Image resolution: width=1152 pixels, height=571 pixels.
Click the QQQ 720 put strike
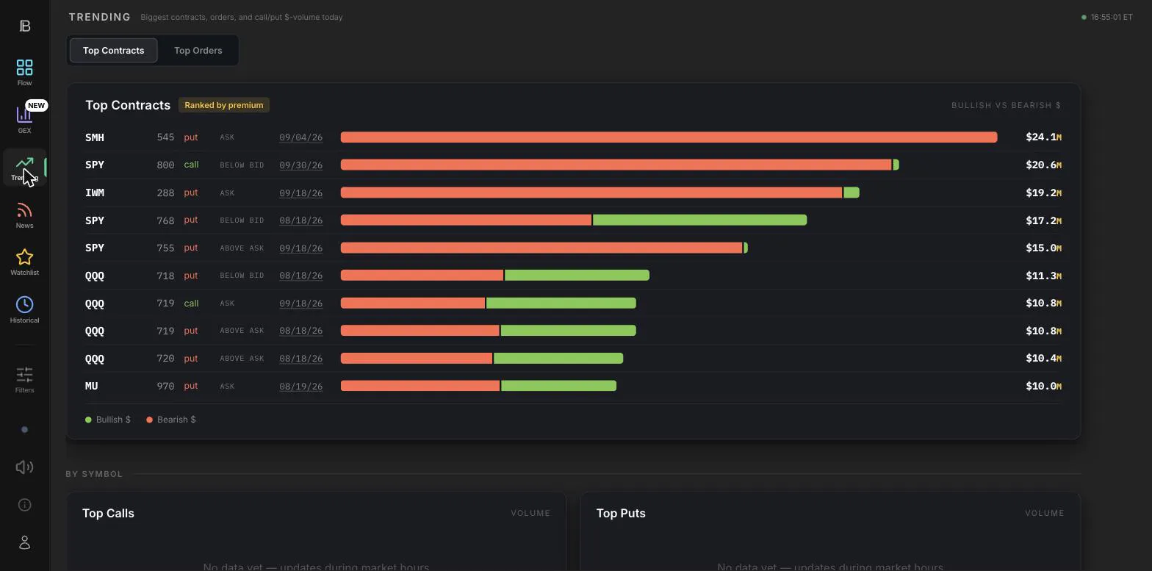tap(165, 359)
